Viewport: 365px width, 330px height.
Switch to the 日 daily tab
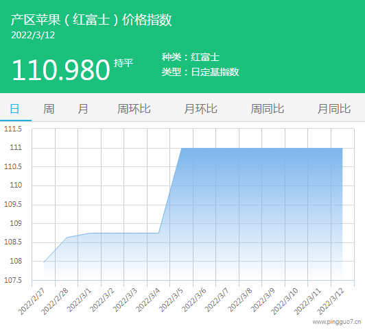14,109
